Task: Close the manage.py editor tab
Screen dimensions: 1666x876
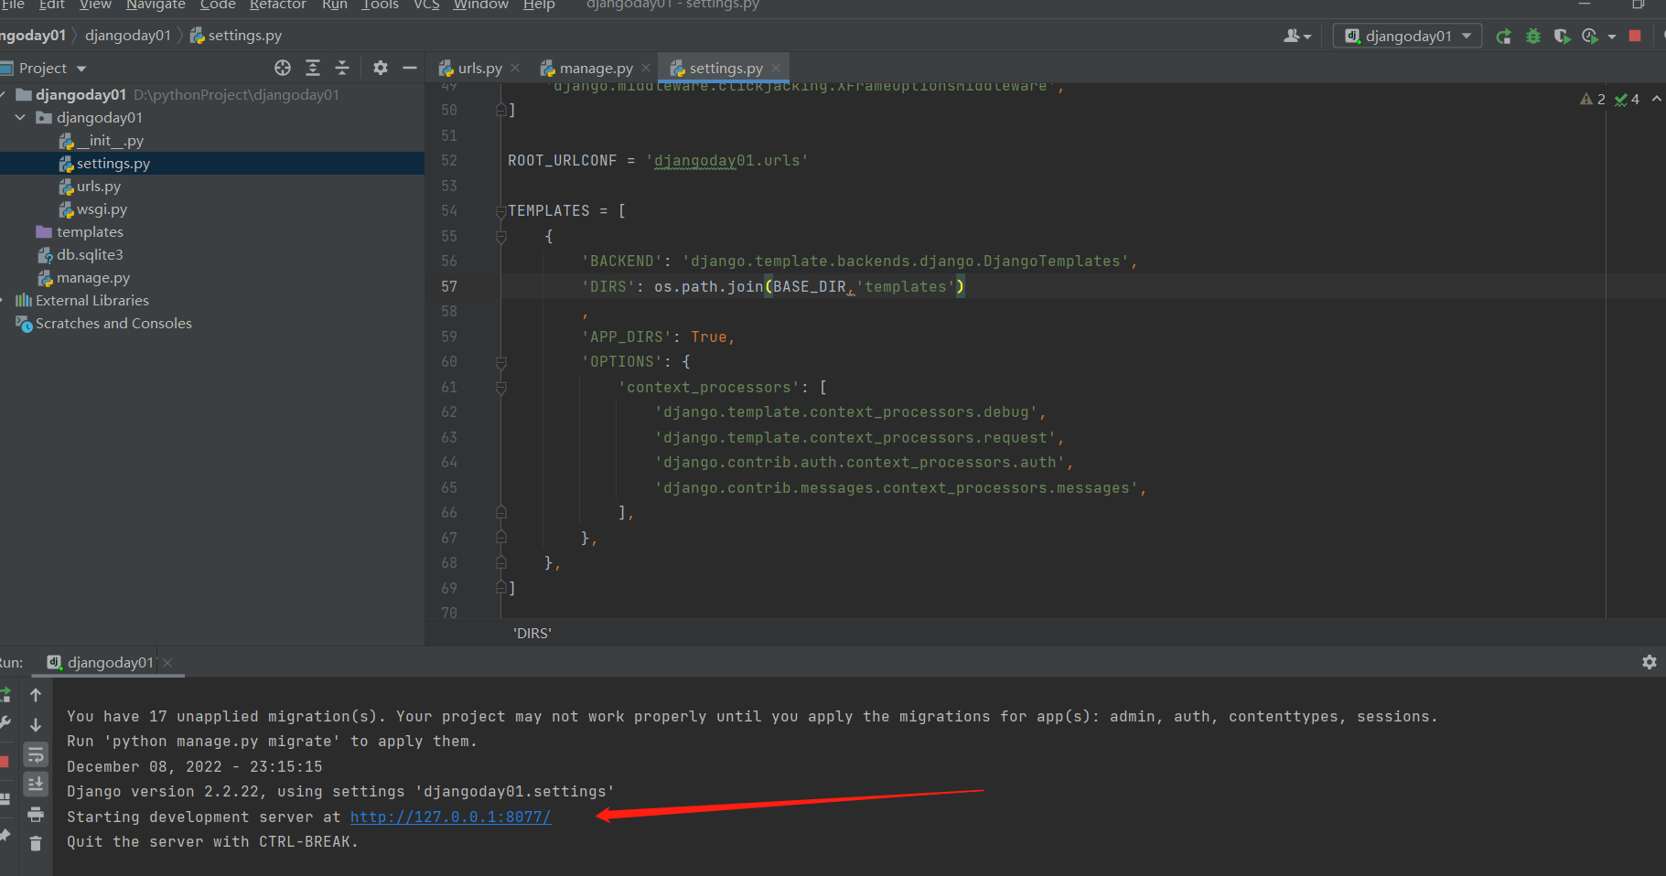Action: [646, 68]
